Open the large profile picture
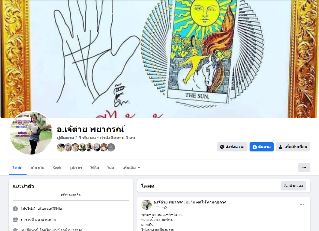This screenshot has width=319, height=231. coord(31,133)
